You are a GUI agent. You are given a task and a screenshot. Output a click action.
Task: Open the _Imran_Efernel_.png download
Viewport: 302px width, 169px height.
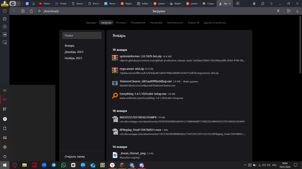point(133,153)
